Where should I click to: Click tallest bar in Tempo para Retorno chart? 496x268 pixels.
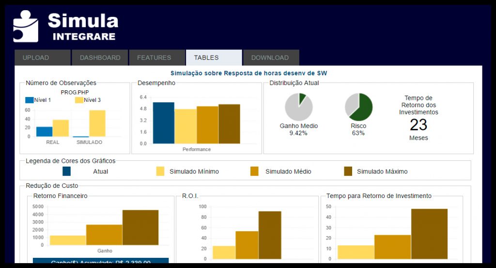click(x=429, y=234)
